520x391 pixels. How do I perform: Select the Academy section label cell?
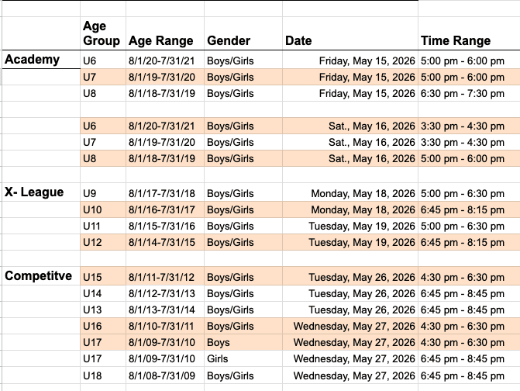click(32, 60)
